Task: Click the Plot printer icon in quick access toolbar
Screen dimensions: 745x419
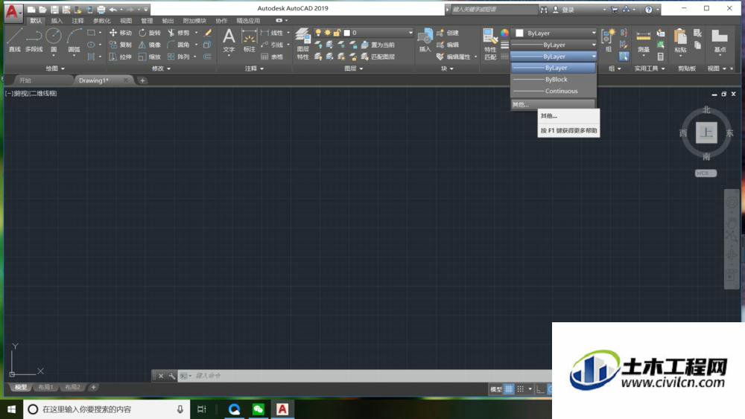Action: [x=101, y=9]
